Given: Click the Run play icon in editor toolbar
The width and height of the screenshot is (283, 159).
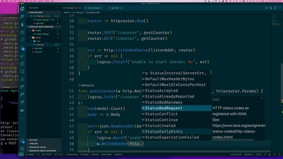Looking at the screenshot, I should tap(266, 8).
